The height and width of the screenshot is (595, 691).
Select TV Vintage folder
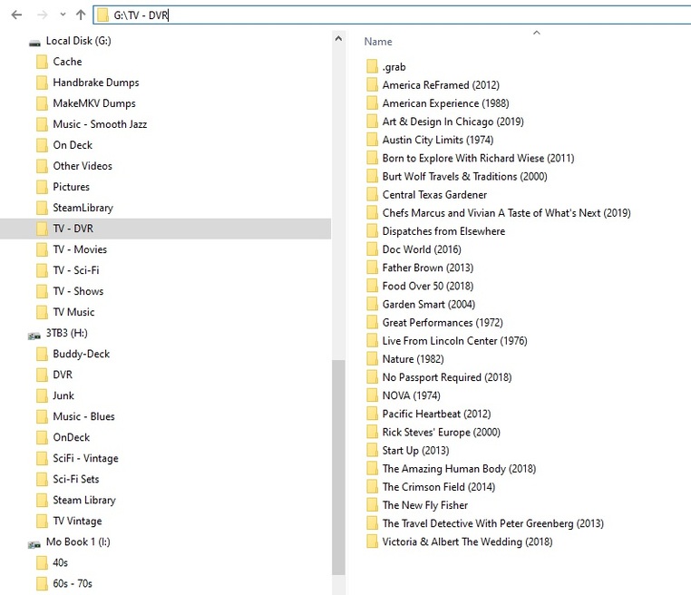pos(77,521)
